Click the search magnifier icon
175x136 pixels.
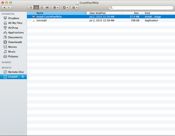[x=111, y=8]
